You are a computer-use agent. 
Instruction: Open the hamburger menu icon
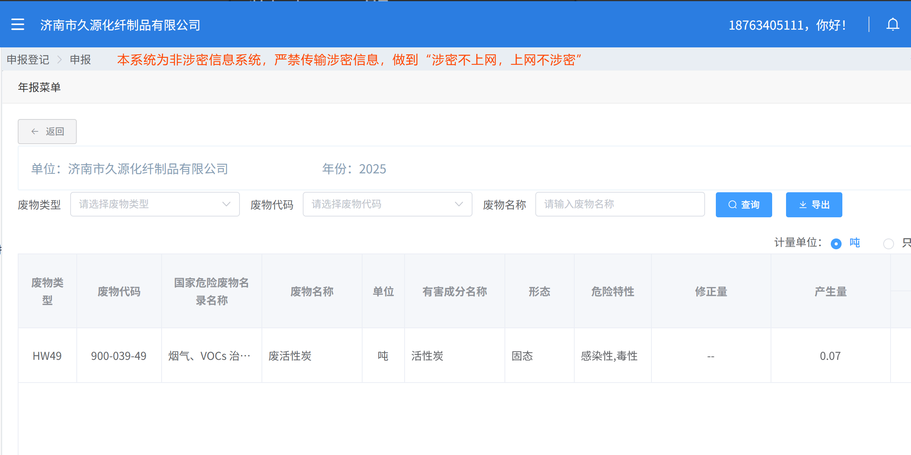(18, 25)
